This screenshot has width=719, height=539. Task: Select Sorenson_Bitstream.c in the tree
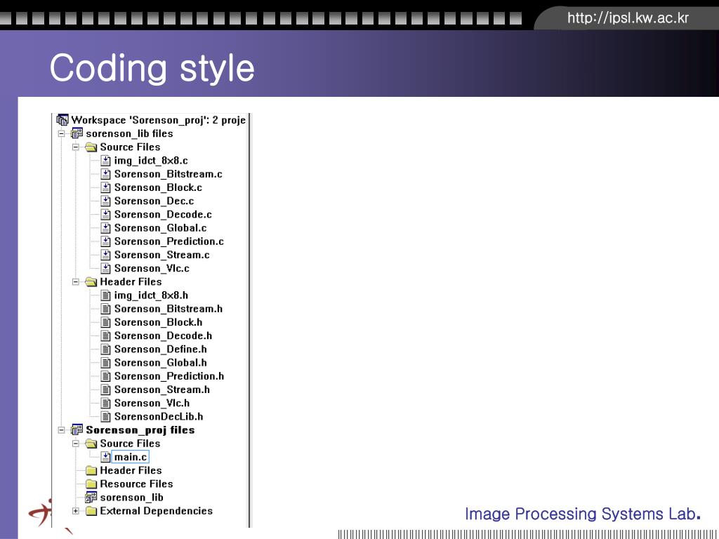pyautogui.click(x=169, y=174)
